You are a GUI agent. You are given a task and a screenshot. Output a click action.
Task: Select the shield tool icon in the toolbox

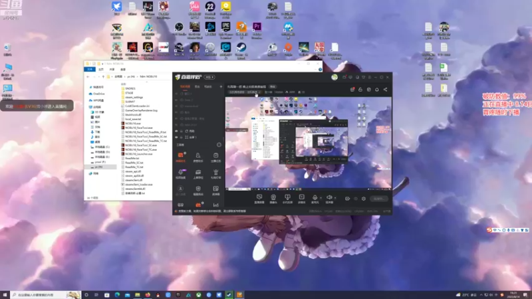coord(198,189)
